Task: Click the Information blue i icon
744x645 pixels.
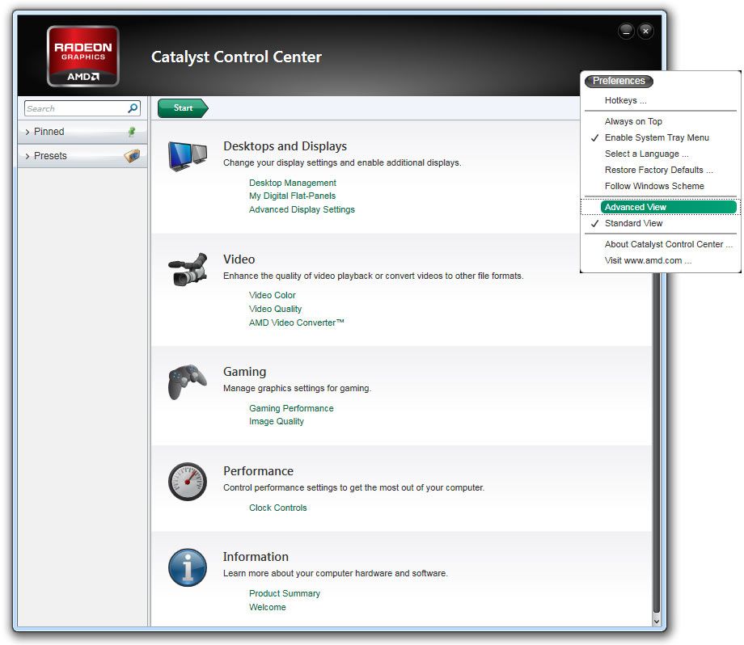Action: point(188,567)
